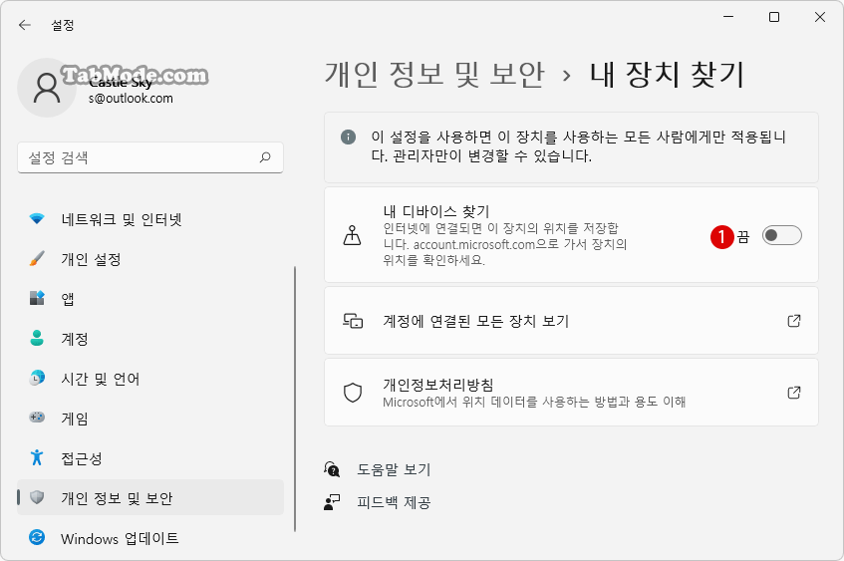The width and height of the screenshot is (844, 561).
Task: Open 시간 및 언어 settings
Action: pyautogui.click(x=150, y=379)
